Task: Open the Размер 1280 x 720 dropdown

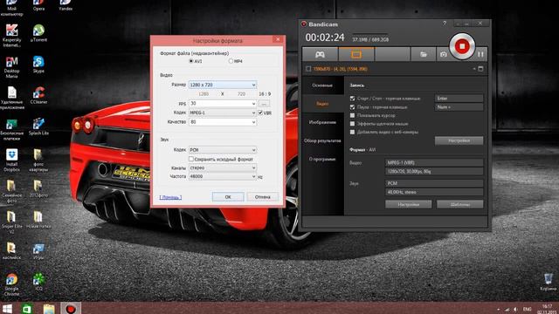Action: click(x=223, y=85)
